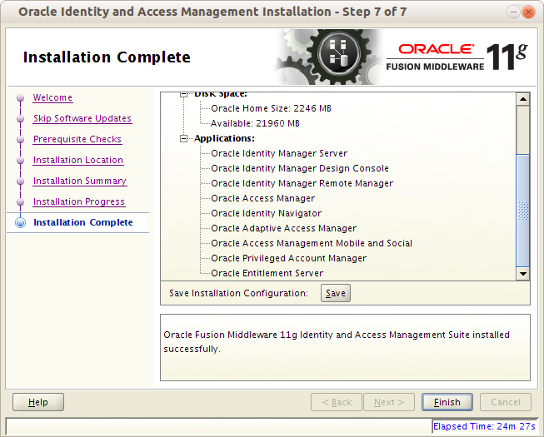Open the Installation Summary step
Screen dimensions: 544x437
80,181
